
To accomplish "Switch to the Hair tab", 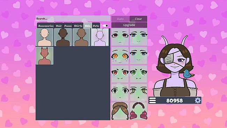I will pos(59,26).
